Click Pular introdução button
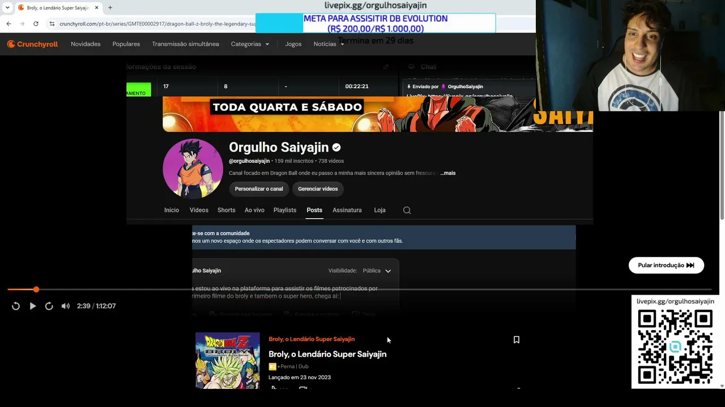Screen dimensions: 725x407 (x=666, y=265)
